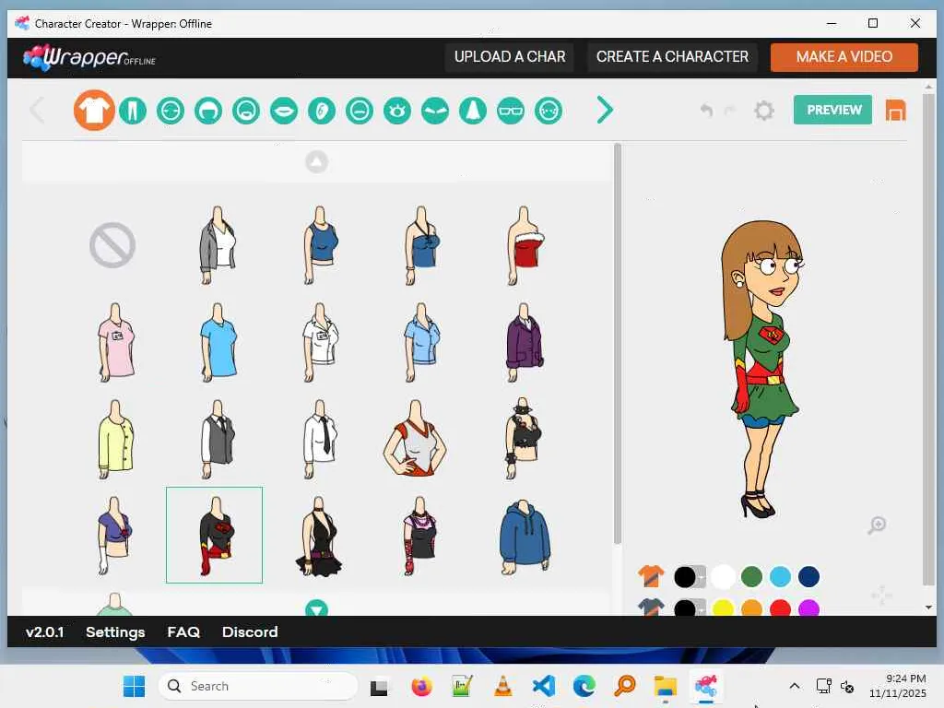Screen dimensions: 944x708
Task: Choose the light blue v-neck tee
Action: click(218, 342)
